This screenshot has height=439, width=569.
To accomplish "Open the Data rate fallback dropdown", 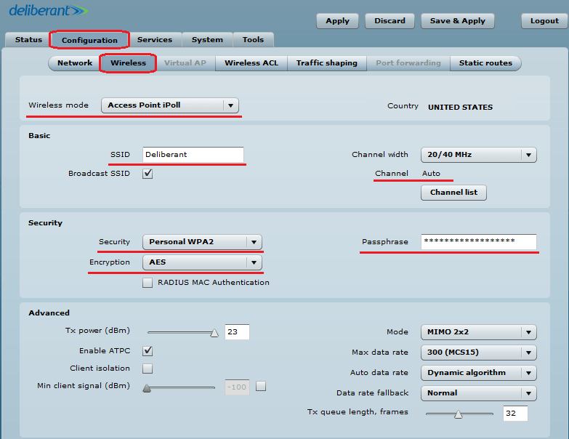I will [479, 393].
